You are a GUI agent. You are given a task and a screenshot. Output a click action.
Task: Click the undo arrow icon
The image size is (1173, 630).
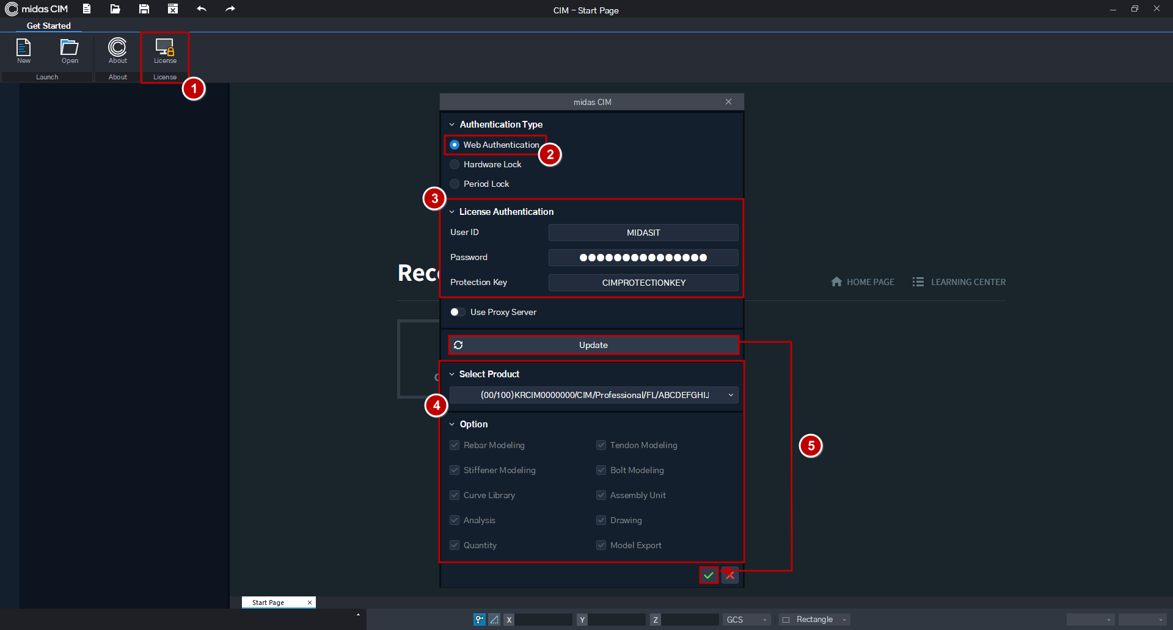pos(202,9)
